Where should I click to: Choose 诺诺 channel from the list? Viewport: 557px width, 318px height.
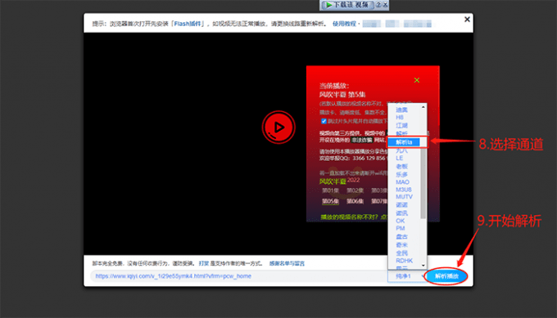click(x=401, y=205)
